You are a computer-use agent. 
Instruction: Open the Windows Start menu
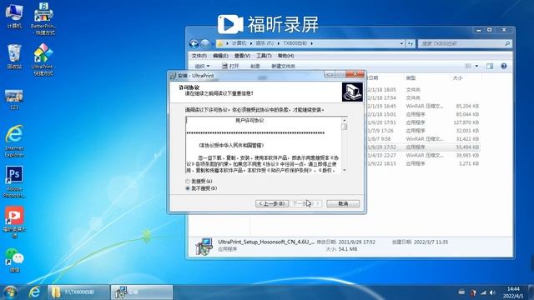(10, 292)
